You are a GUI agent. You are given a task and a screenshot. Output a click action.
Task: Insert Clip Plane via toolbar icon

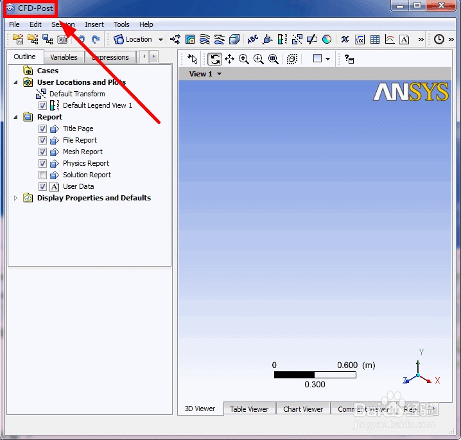coord(311,39)
